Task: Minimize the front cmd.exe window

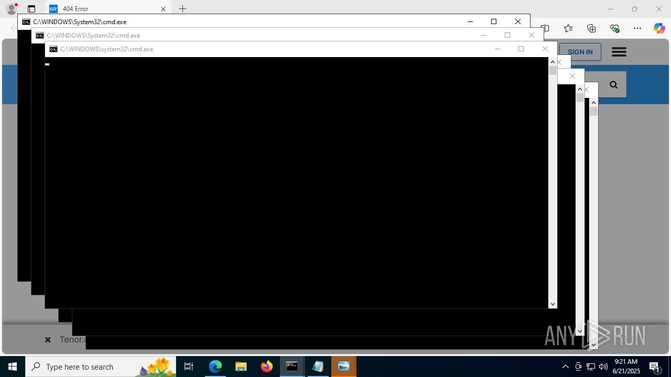Action: [497, 49]
